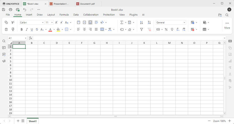Expand the Merge and center dropdown arrow

tap(106, 30)
